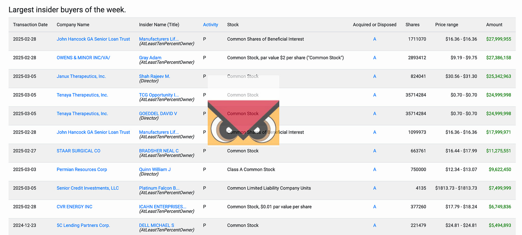The image size is (522, 235).
Task: Open John Hancock GA Senior Loan Trust in $27,999,955 row
Action: tap(93, 39)
